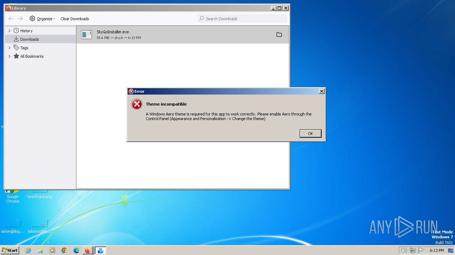Click the Tags label icon

tap(16, 47)
